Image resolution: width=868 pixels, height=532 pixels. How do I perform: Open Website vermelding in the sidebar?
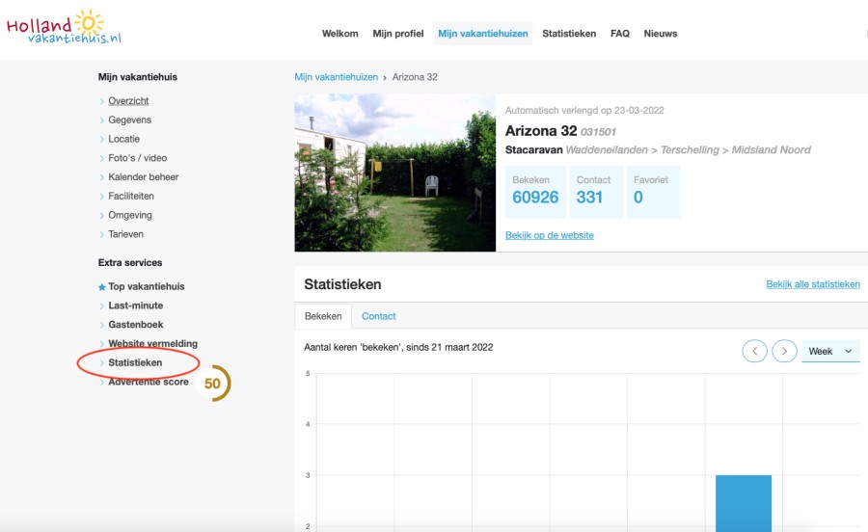152,343
